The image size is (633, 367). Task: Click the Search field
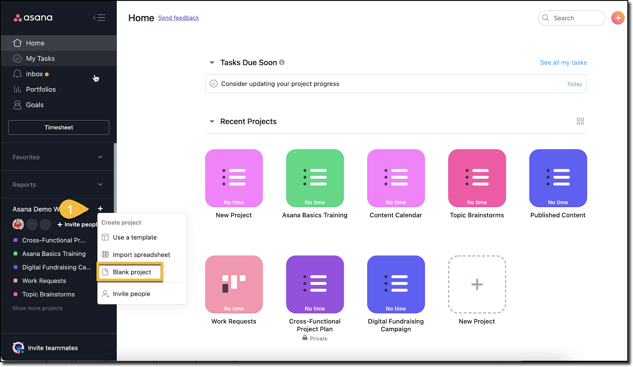(572, 18)
